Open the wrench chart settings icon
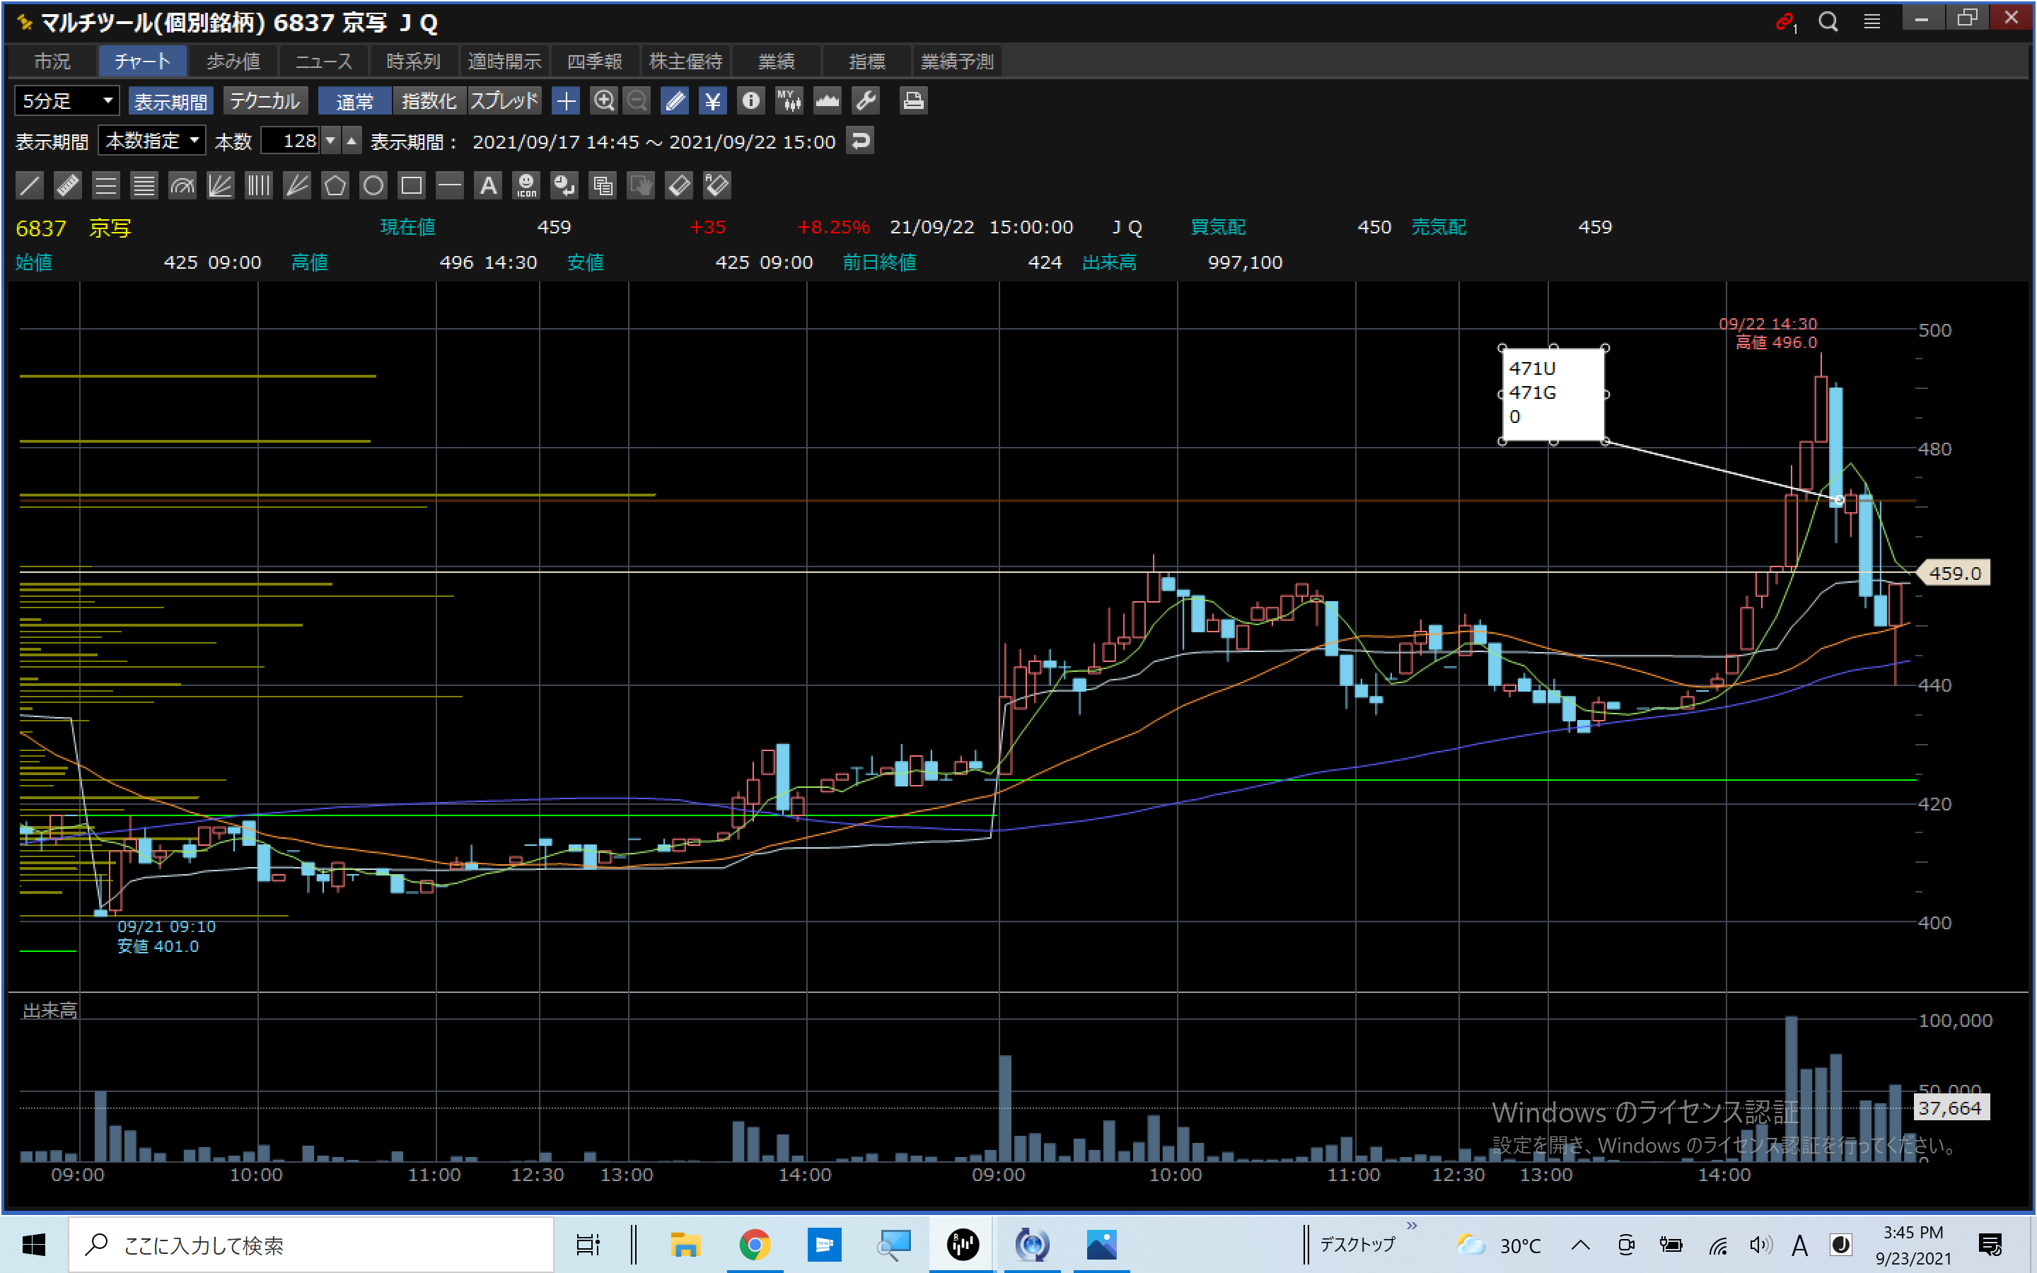2037x1273 pixels. tap(865, 101)
